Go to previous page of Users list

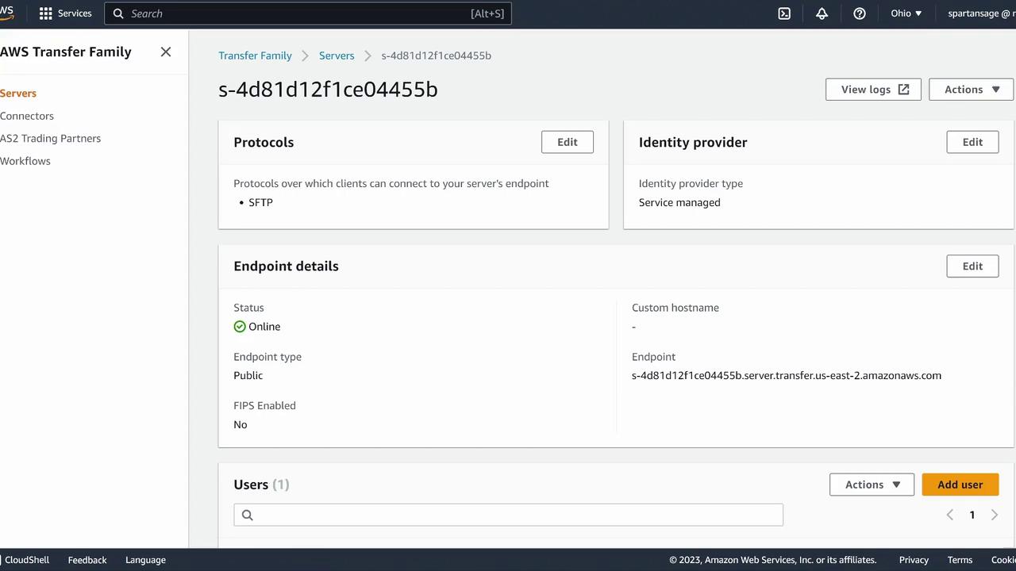click(x=949, y=515)
